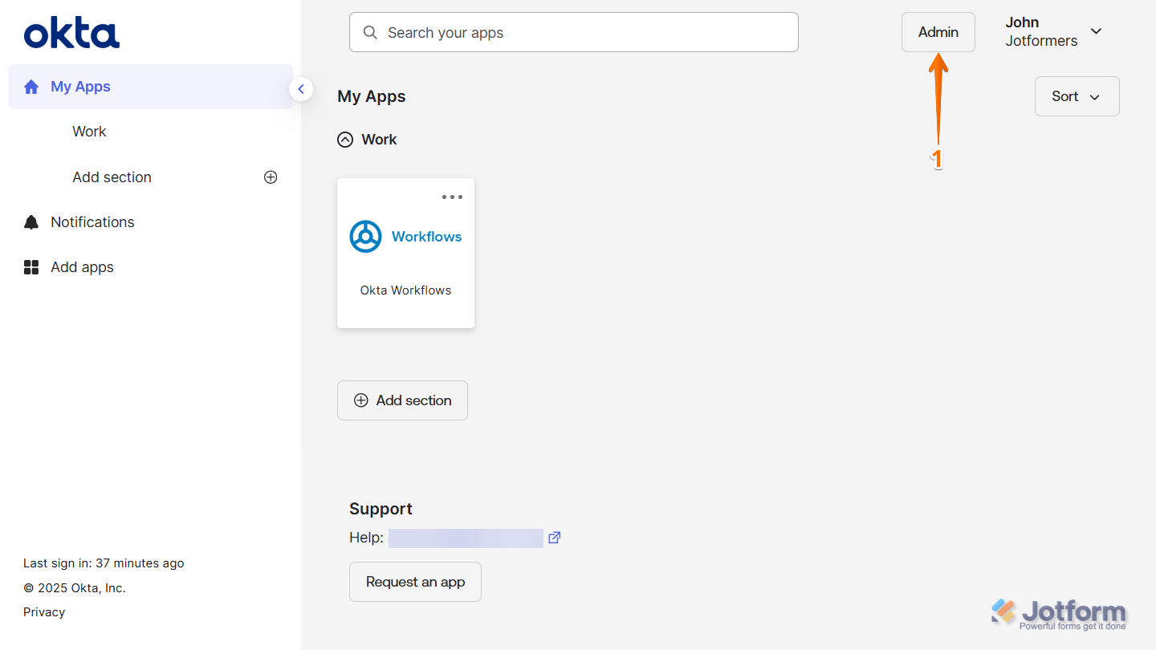Choose Add section in the sidebar
Image resolution: width=1156 pixels, height=650 pixels.
[112, 177]
